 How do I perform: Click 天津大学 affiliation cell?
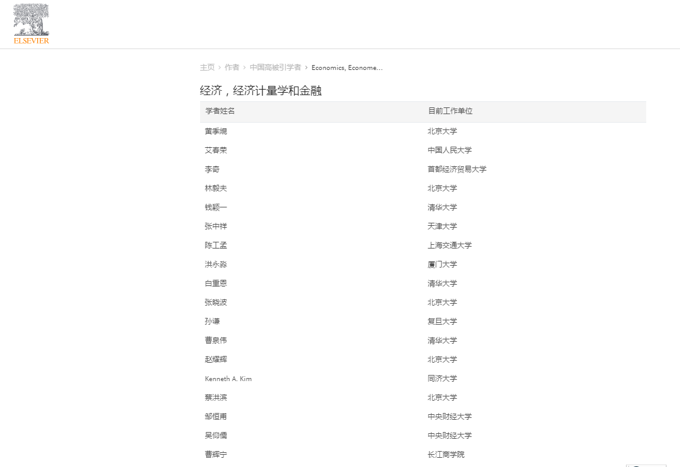point(442,226)
